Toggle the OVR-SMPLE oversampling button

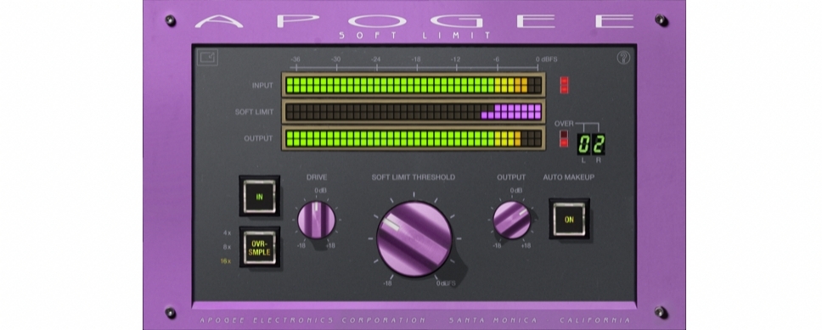[260, 247]
